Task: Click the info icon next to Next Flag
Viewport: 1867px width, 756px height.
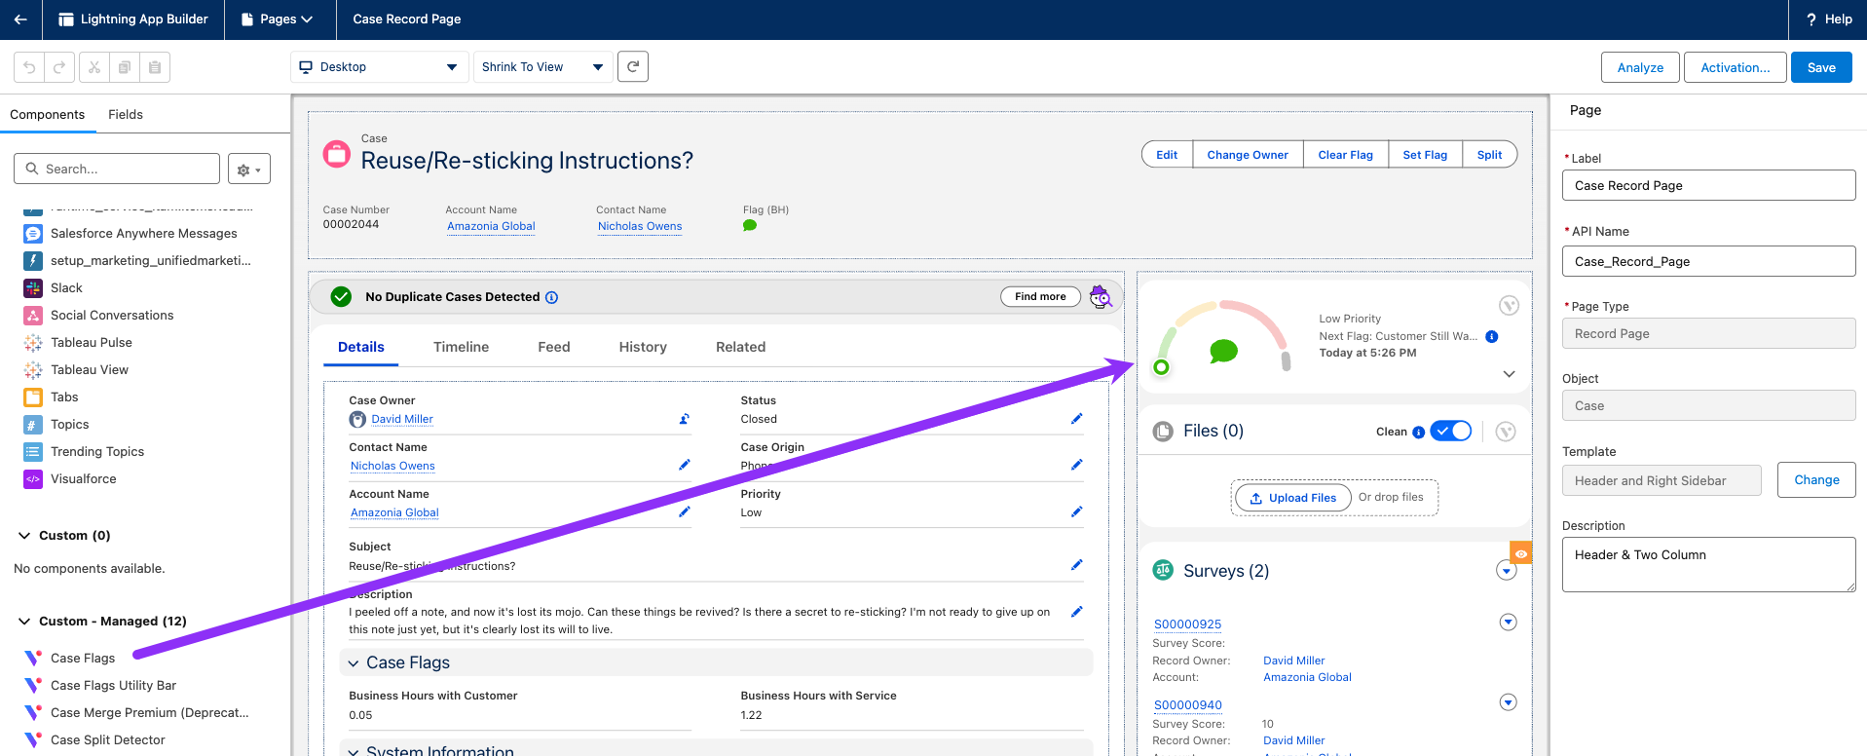Action: [x=1492, y=337]
